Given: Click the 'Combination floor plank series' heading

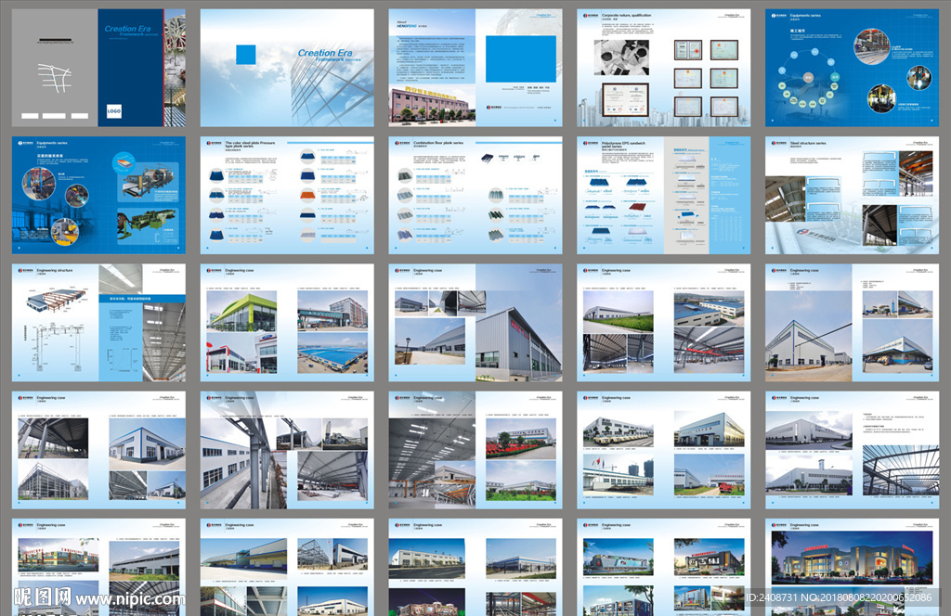Looking at the screenshot, I should (x=438, y=143).
